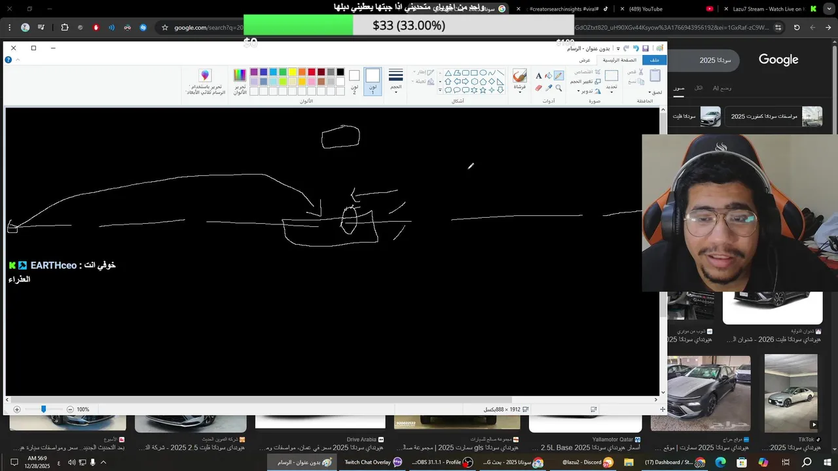Select the Pencil tool in Paint

click(x=558, y=75)
